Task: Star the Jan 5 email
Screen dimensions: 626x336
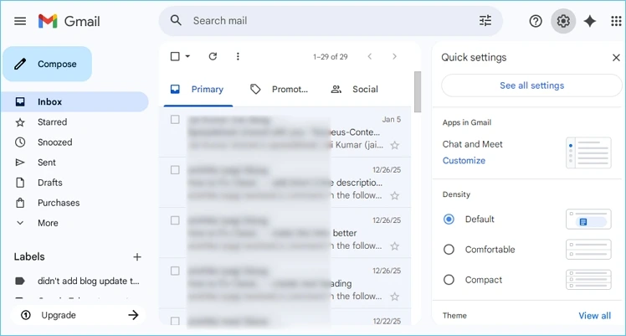Action: pyautogui.click(x=395, y=145)
